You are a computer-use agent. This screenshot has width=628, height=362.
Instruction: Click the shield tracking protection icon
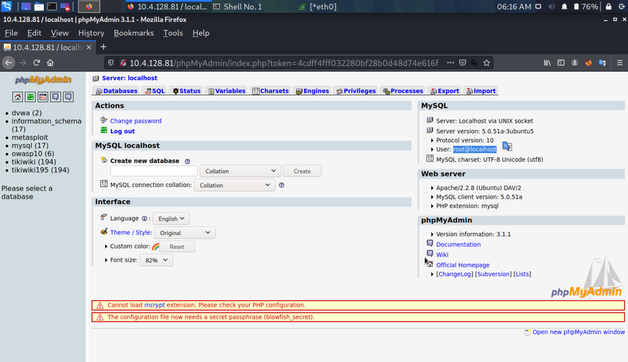coord(111,63)
